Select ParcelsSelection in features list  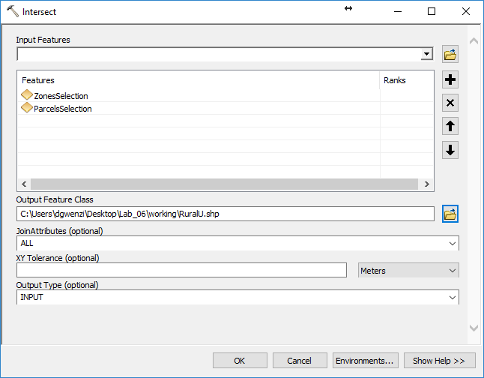click(x=63, y=109)
